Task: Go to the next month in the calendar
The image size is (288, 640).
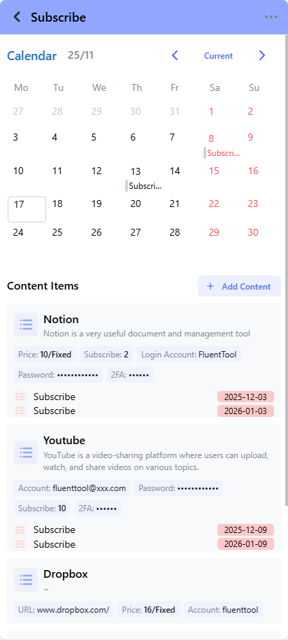Action: (x=262, y=55)
